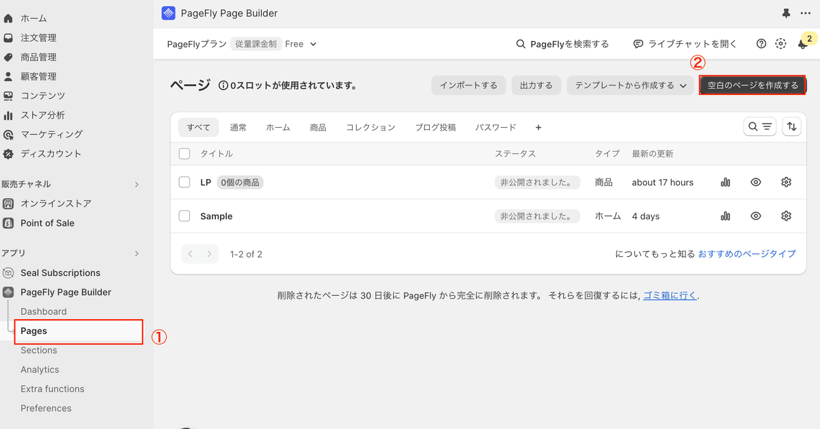This screenshot has height=429, width=820.
Task: View analytics chart for LP page
Action: tap(726, 182)
